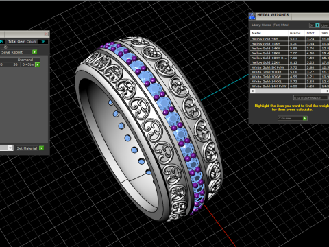Open the Use Object Materials dropdown
The image size is (329, 247).
pyautogui.click(x=310, y=98)
